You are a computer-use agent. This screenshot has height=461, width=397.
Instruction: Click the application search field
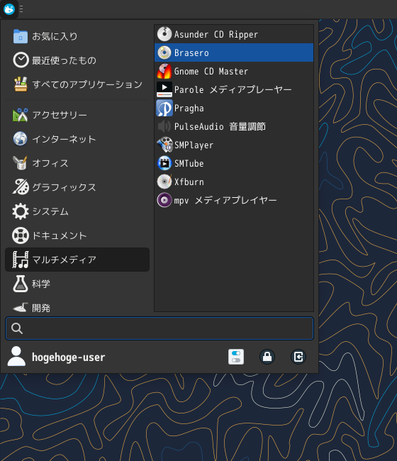tap(160, 328)
